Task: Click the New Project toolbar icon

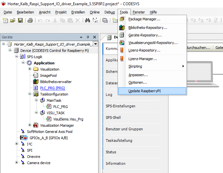Action: pos(5,20)
